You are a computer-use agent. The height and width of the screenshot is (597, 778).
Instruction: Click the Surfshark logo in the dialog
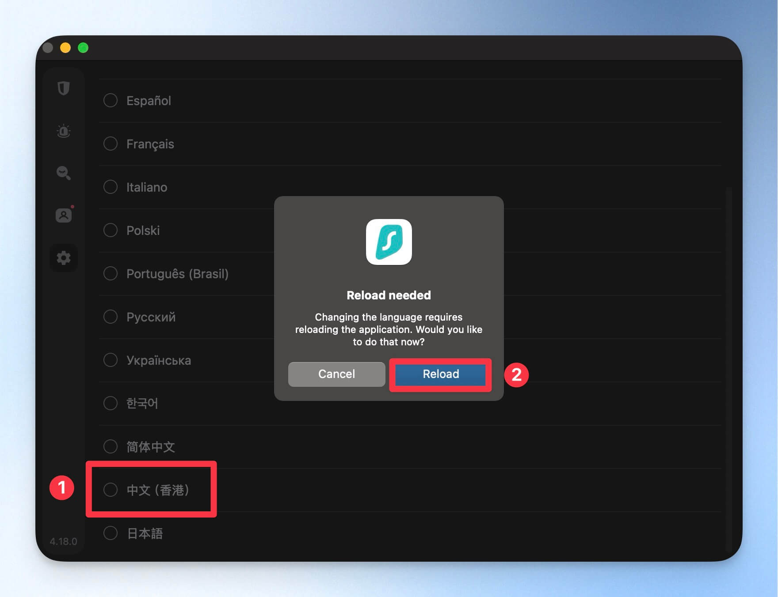(389, 242)
